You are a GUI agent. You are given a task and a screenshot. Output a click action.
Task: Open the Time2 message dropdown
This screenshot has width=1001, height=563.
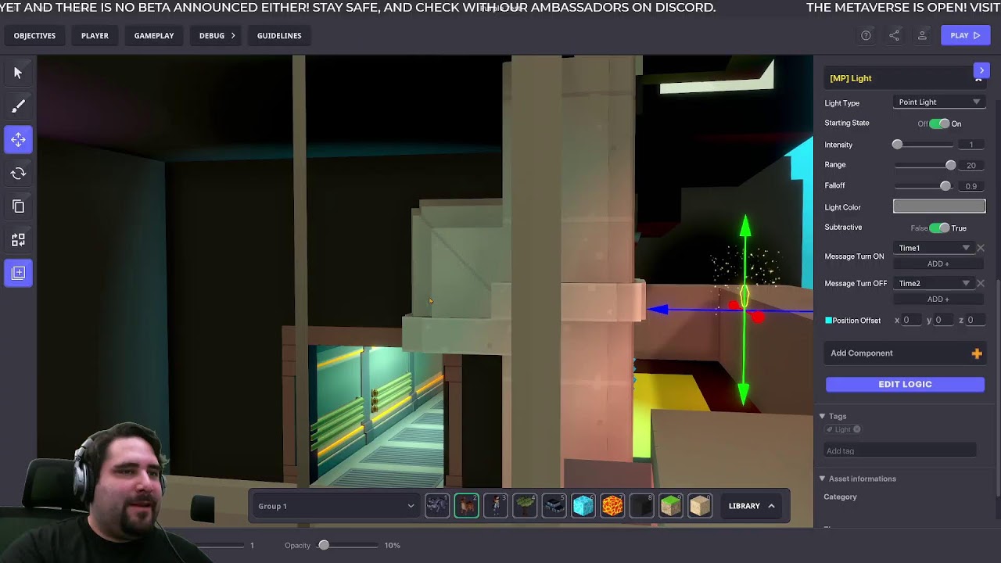(934, 283)
